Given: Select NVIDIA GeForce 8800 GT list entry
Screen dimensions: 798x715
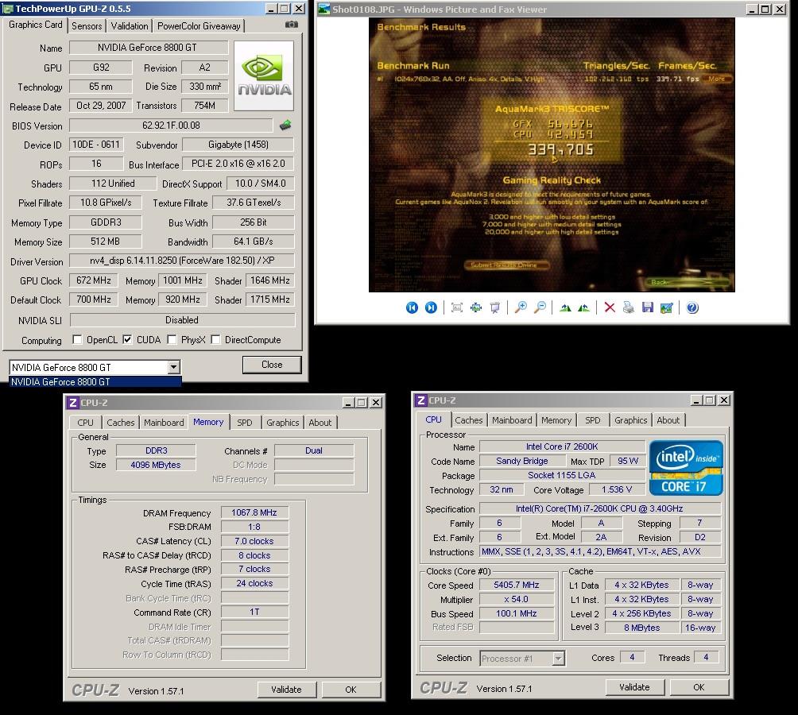Looking at the screenshot, I should point(95,382).
